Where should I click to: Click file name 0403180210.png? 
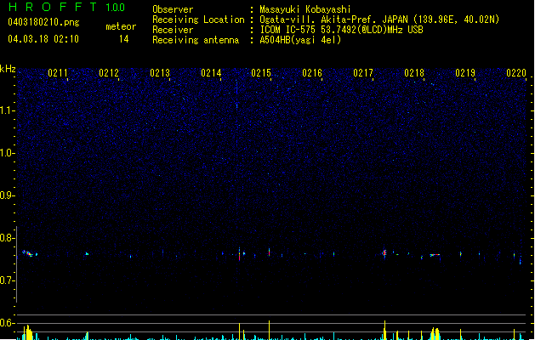[43, 22]
